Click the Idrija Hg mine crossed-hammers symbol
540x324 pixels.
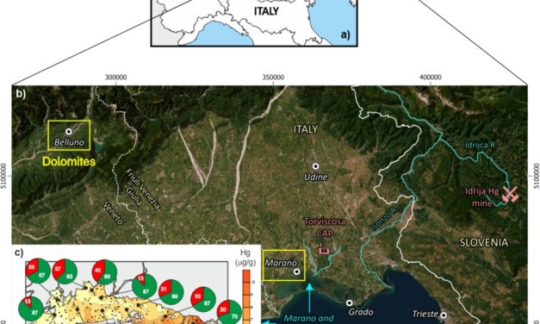510,194
